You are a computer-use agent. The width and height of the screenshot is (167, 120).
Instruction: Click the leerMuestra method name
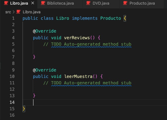point(78,76)
